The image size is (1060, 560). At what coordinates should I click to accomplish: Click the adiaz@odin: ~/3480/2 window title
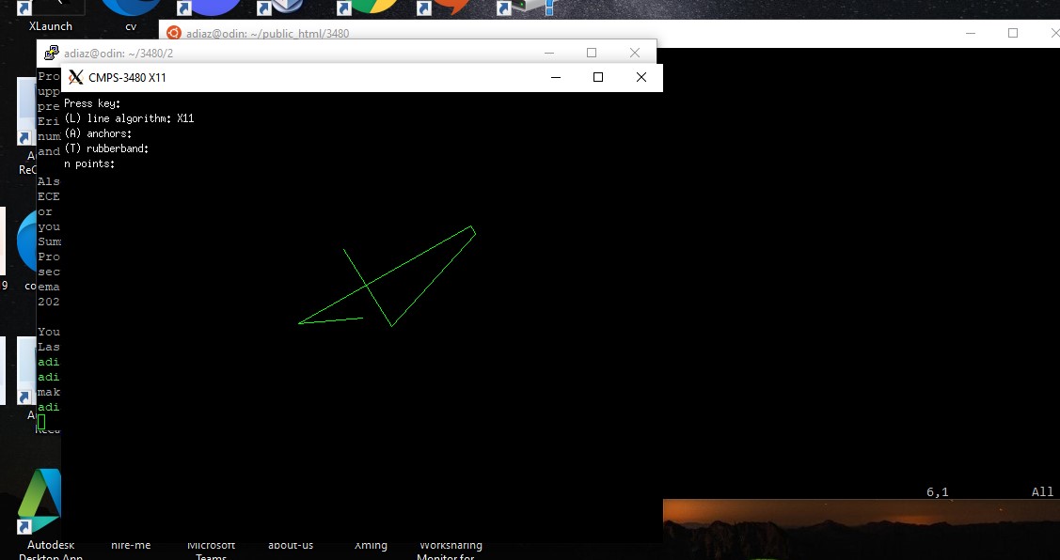pyautogui.click(x=119, y=54)
